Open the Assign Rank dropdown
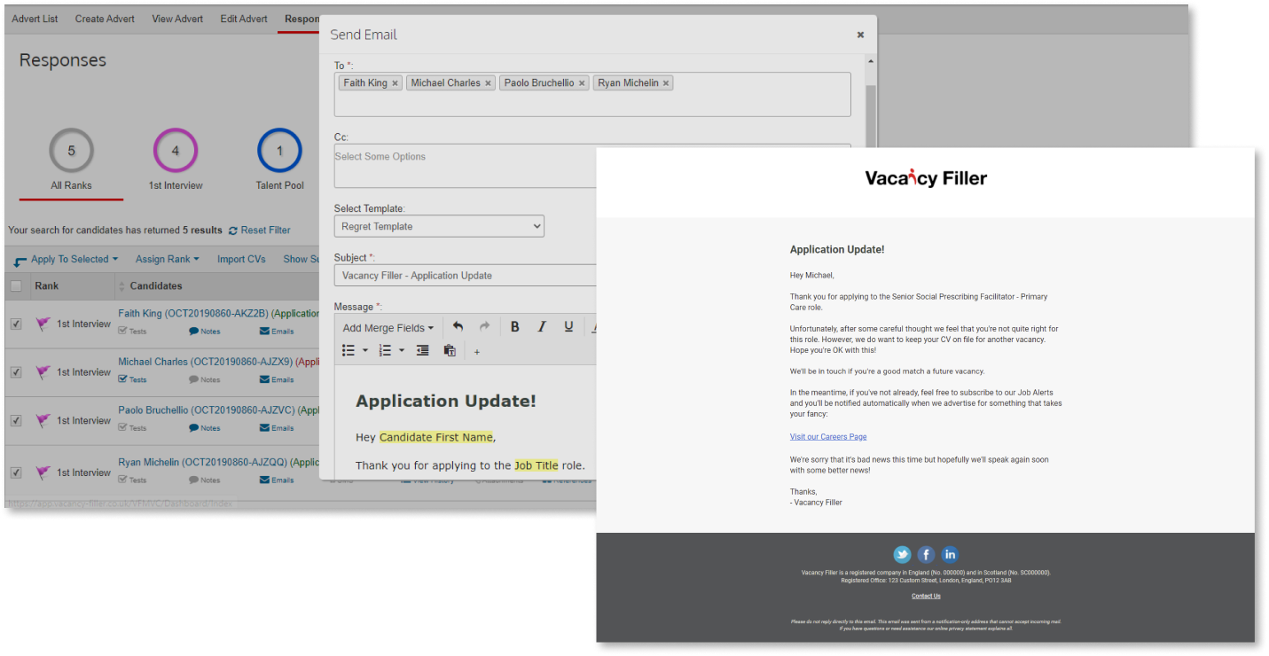1269x656 pixels. [167, 260]
